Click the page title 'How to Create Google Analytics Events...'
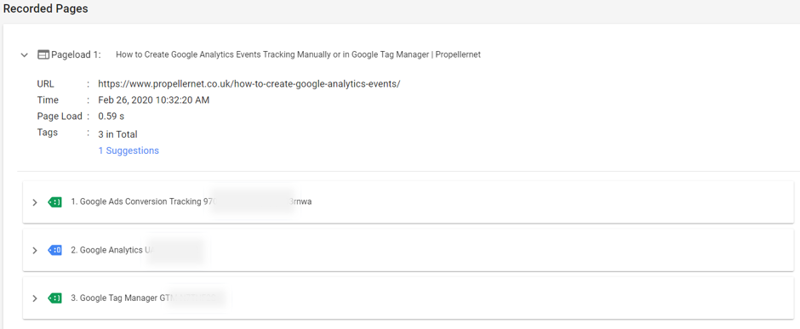The image size is (800, 329). [299, 54]
